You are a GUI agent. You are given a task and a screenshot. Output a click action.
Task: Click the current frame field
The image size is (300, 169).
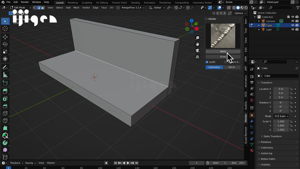pos(196,163)
